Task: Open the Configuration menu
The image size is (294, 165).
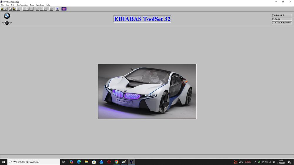Action: click(22, 5)
